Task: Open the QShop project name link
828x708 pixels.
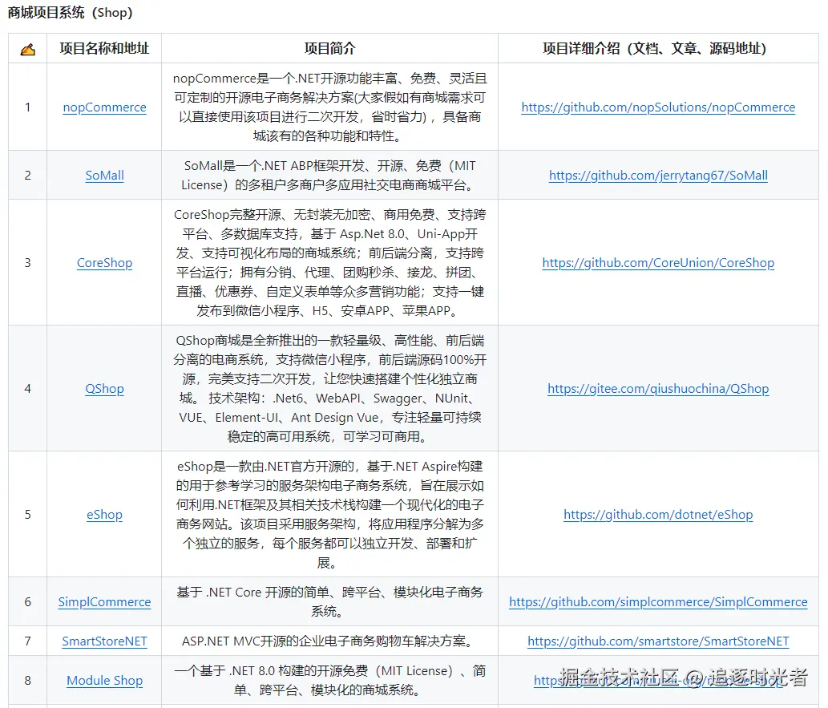Action: click(104, 388)
